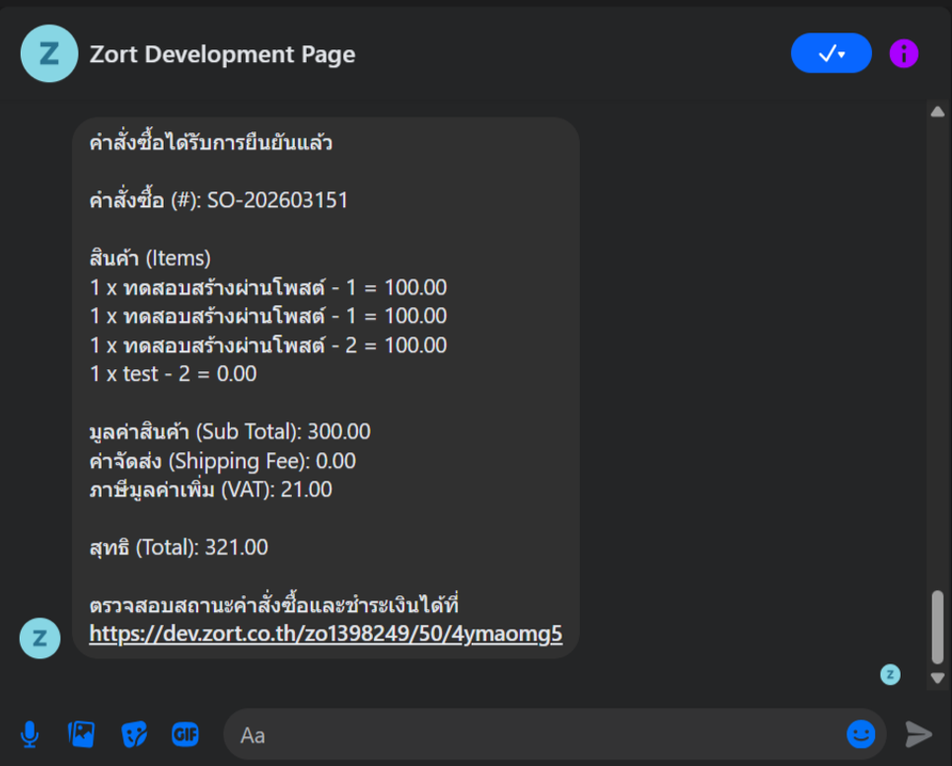Focus the Aa message input field
This screenshot has width=952, height=766.
click(533, 735)
